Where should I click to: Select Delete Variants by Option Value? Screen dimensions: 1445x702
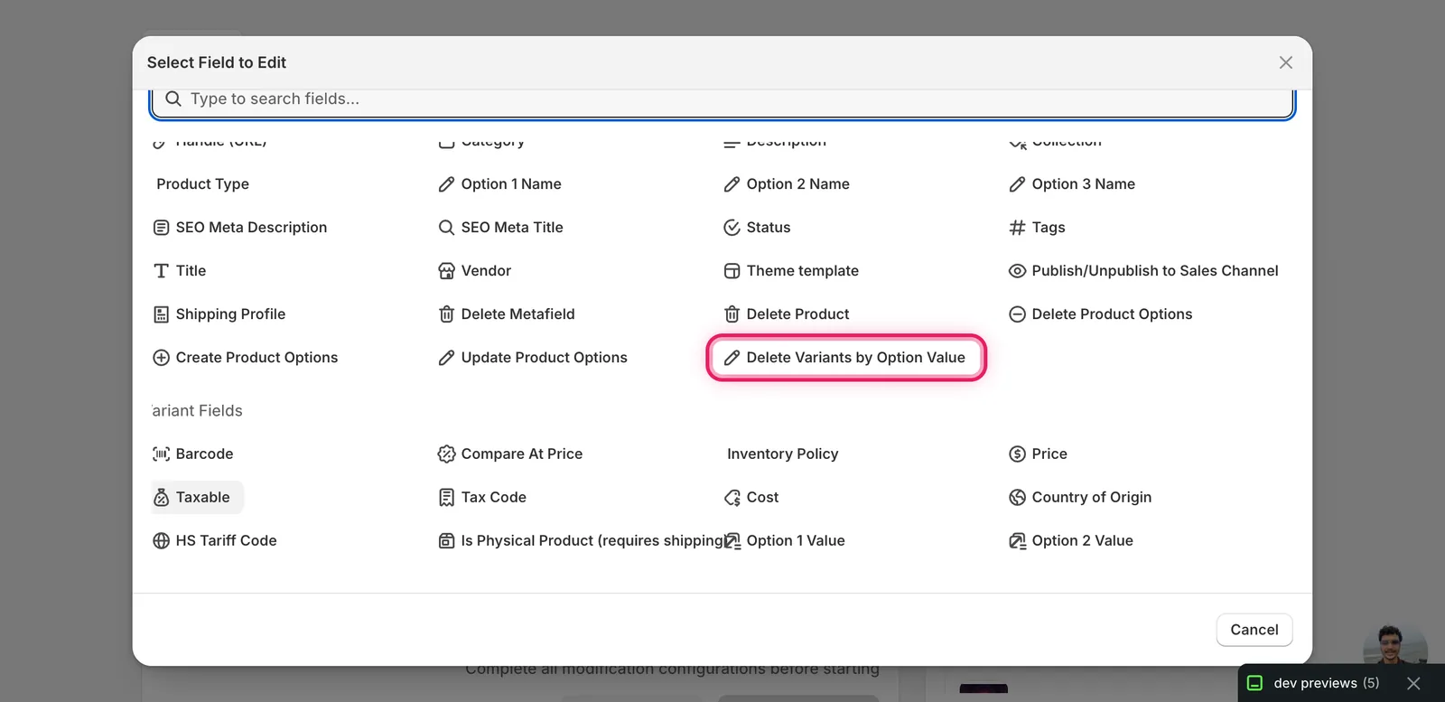click(845, 358)
